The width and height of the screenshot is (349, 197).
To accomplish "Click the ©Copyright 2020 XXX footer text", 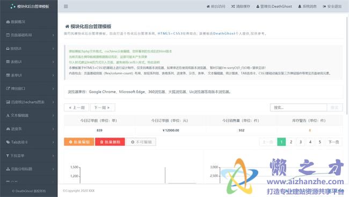I will [x=79, y=191].
